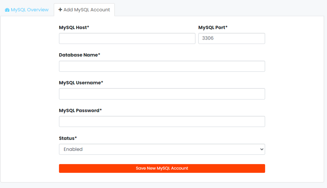The height and width of the screenshot is (188, 327).
Task: Focus the MySQL Host input field
Action: coord(127,38)
